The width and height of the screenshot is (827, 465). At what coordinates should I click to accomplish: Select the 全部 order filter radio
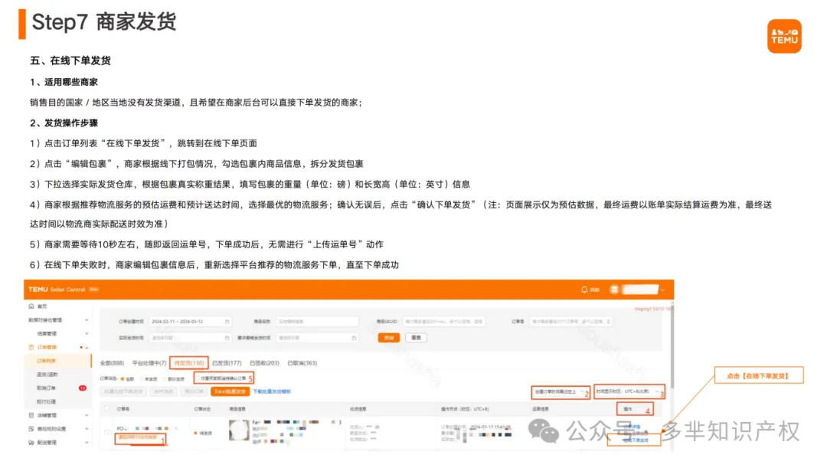[x=123, y=379]
